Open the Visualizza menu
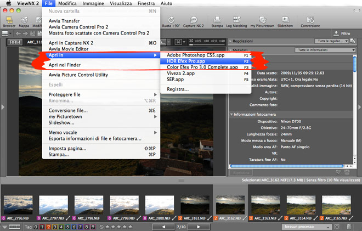The height and width of the screenshot is (231, 362). 121,3
